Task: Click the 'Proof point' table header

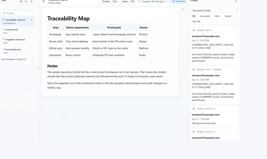Action: click(x=114, y=28)
